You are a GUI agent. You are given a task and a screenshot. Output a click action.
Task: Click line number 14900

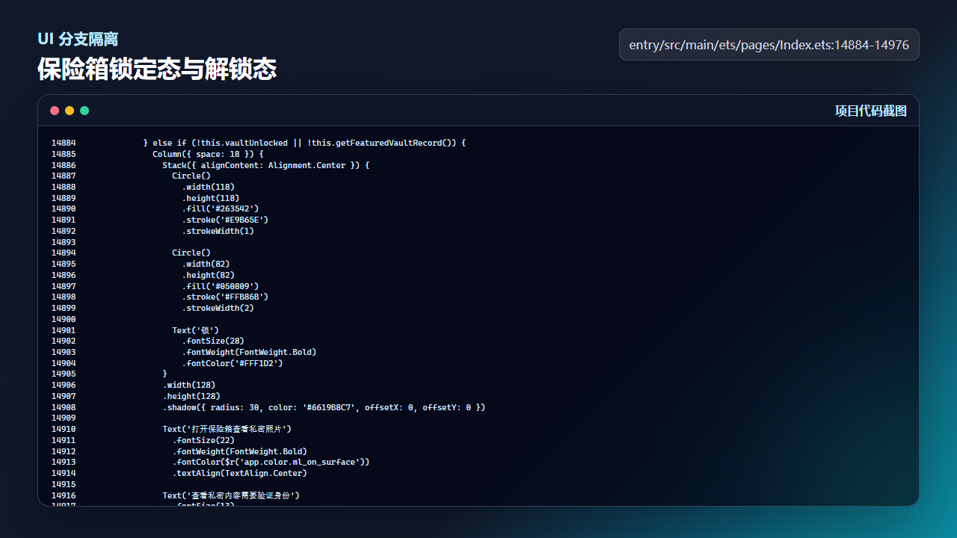(x=64, y=319)
